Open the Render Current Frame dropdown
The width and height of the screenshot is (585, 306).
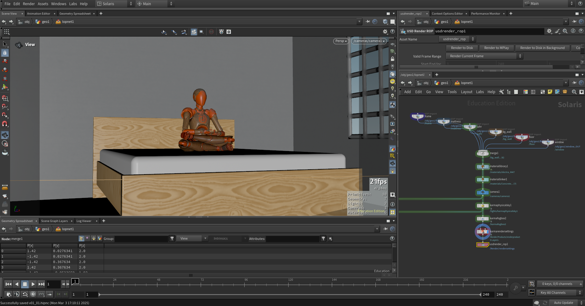click(x=484, y=56)
